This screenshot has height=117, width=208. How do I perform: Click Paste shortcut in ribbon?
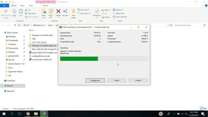[32, 17]
